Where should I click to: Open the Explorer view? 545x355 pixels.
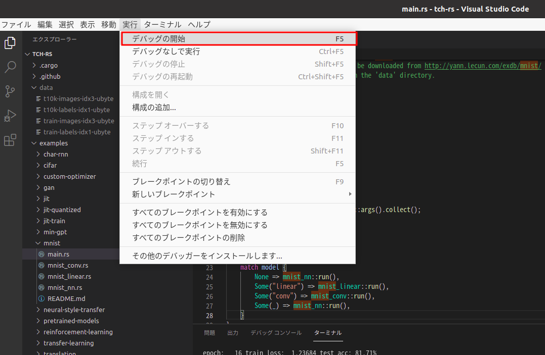click(10, 43)
